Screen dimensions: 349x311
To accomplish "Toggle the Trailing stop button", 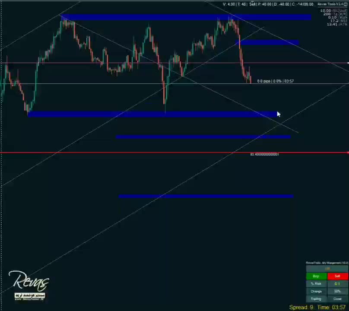I will coord(316,299).
